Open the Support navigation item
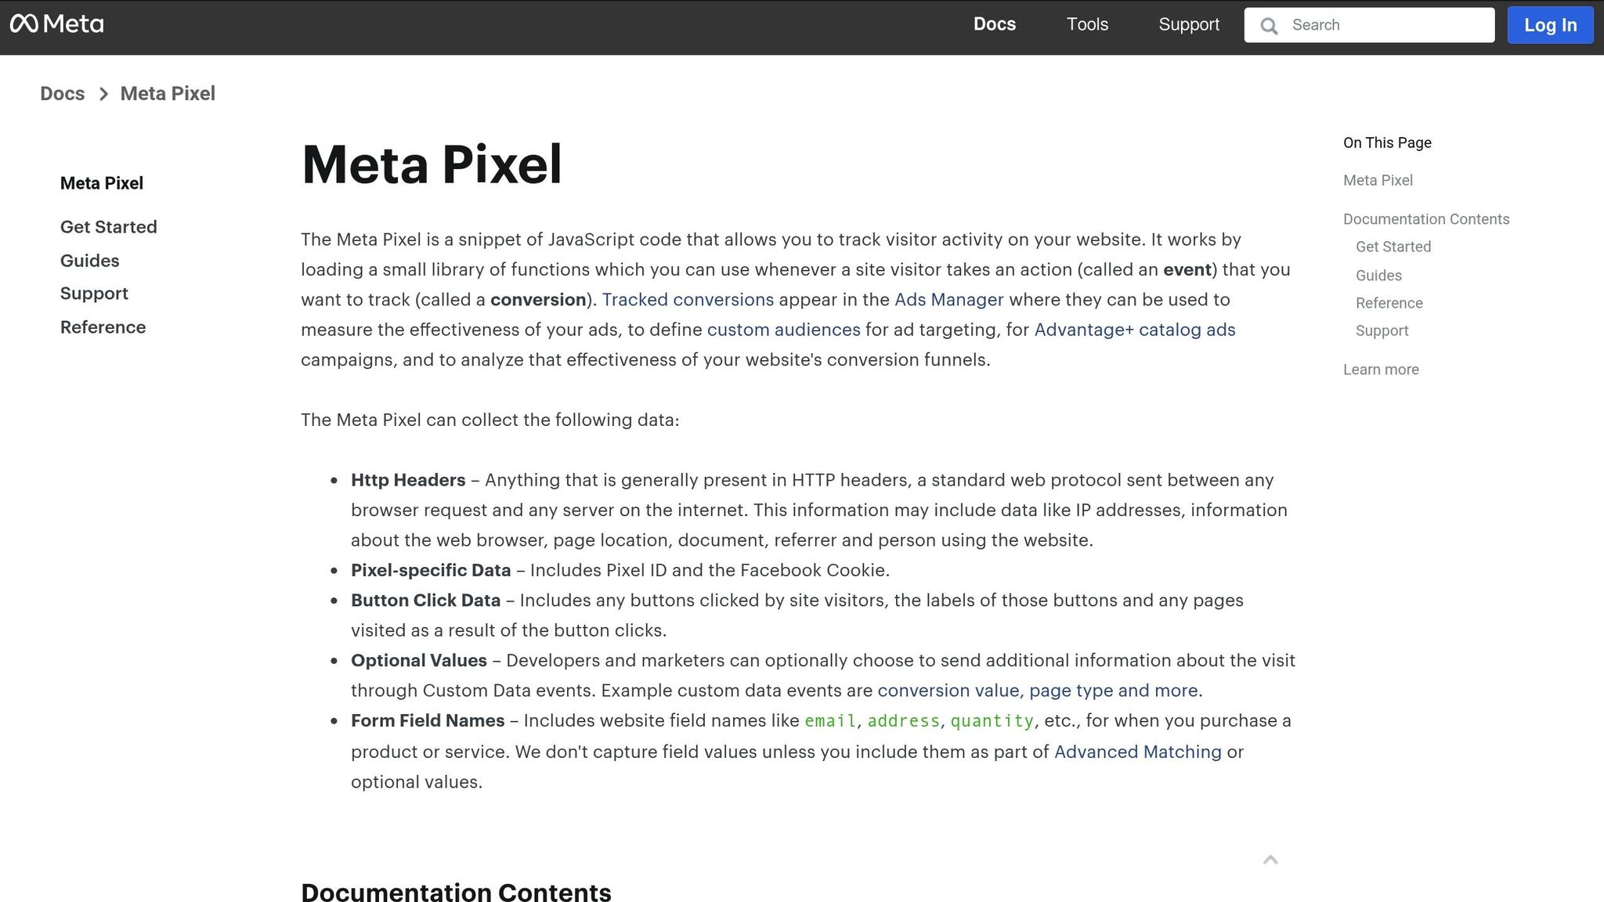1604x902 pixels. click(1188, 24)
